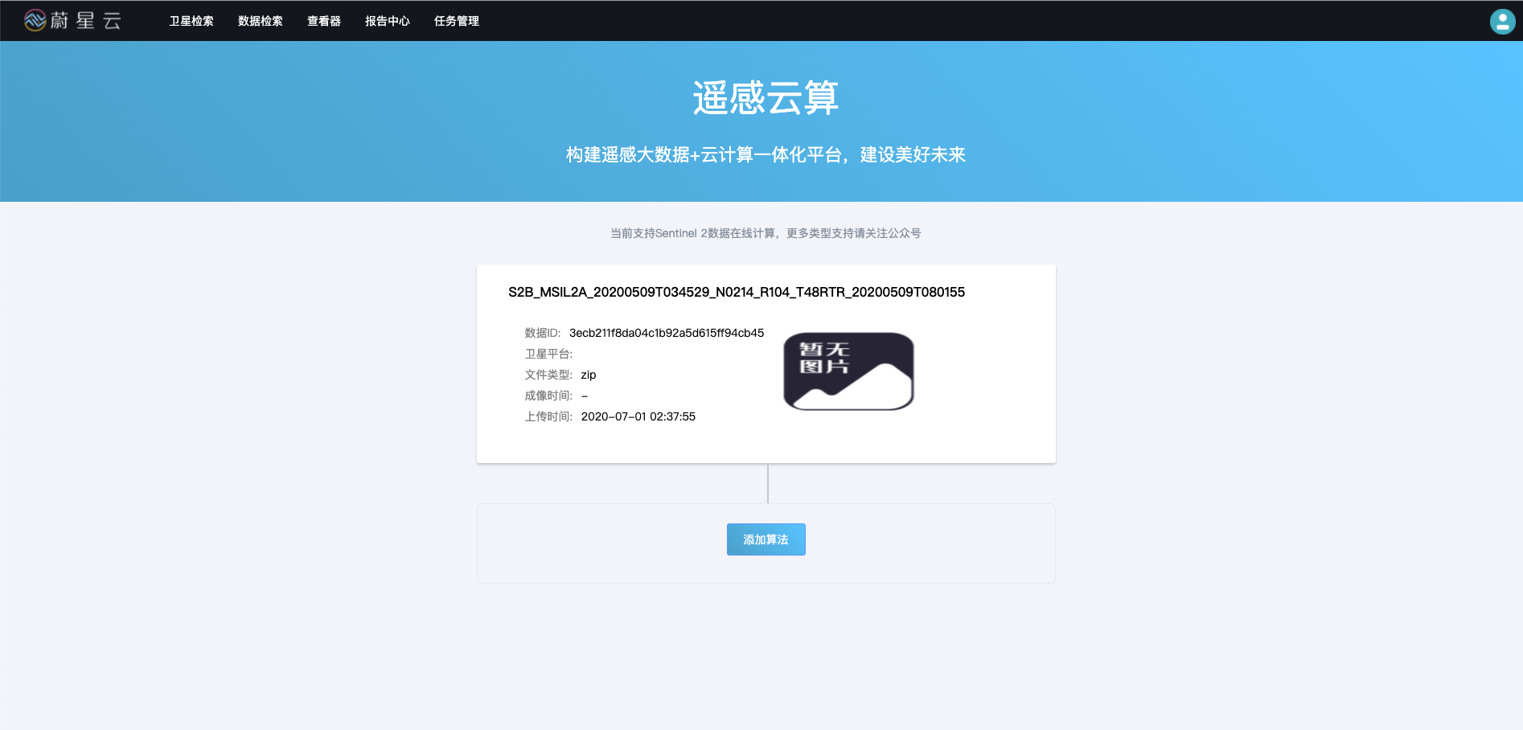Open the 卫星检索 menu item

(191, 21)
